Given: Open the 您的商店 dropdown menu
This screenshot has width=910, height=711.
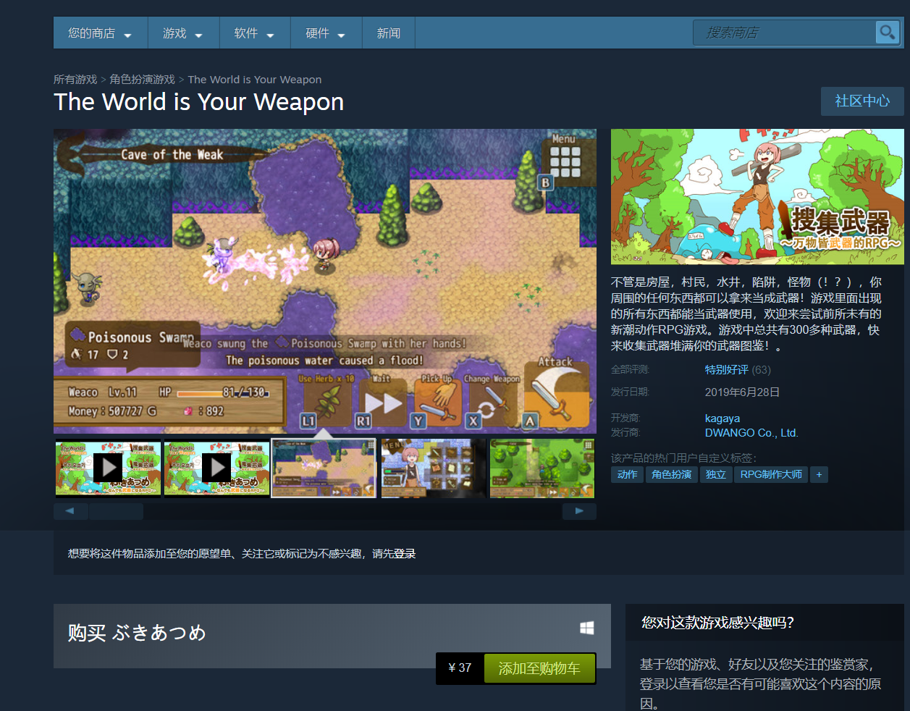Looking at the screenshot, I should pyautogui.click(x=100, y=33).
